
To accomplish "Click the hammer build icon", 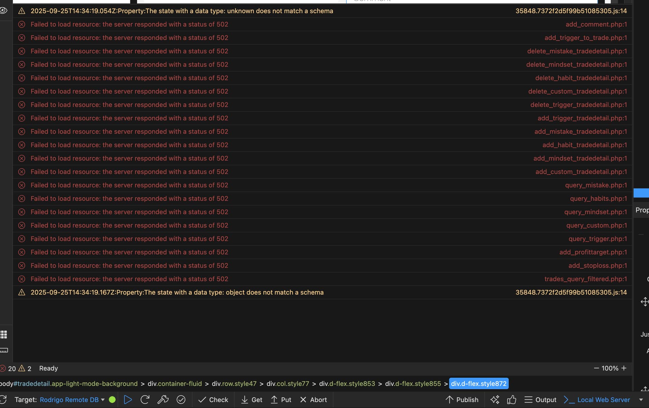I will [x=163, y=400].
